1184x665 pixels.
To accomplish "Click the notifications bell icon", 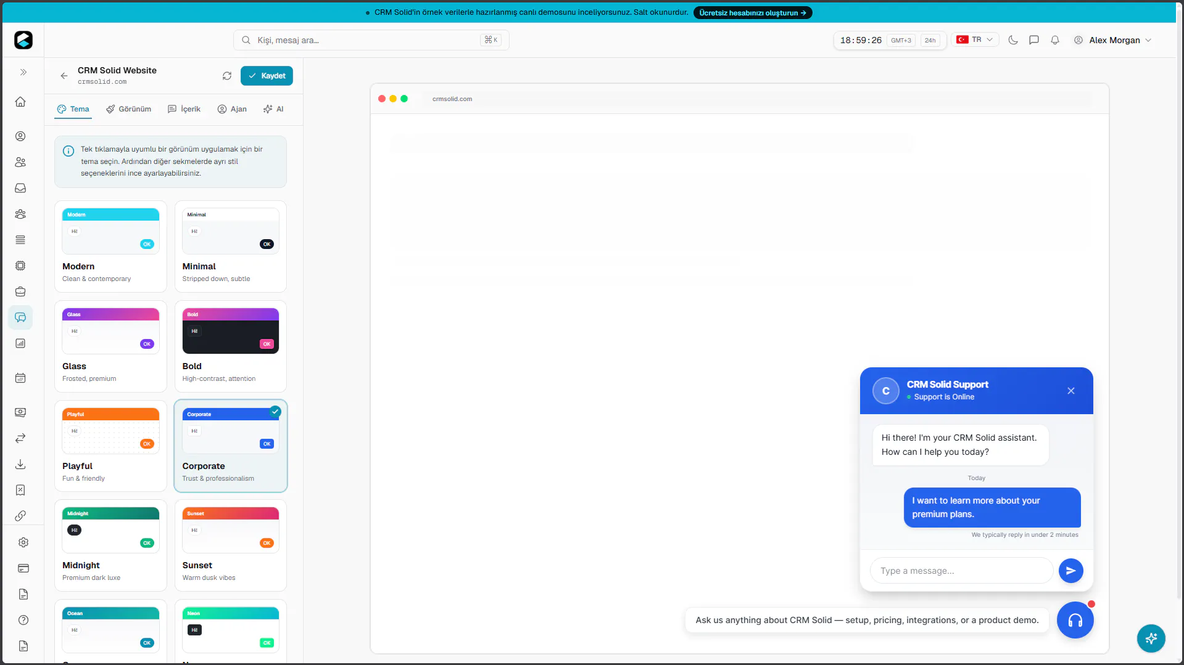I will [x=1055, y=40].
